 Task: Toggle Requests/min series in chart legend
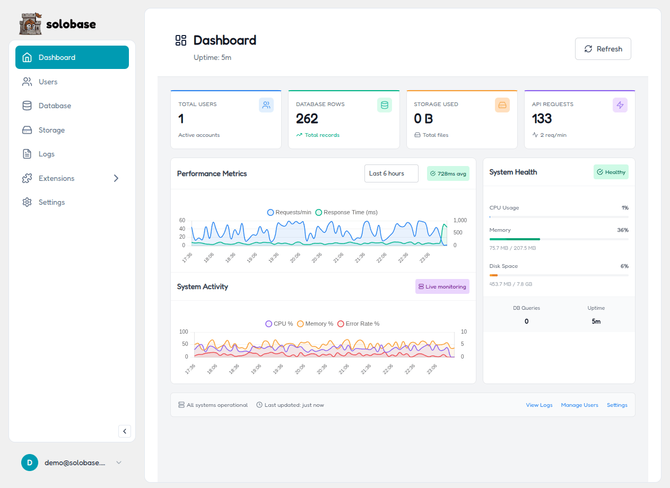pos(289,212)
